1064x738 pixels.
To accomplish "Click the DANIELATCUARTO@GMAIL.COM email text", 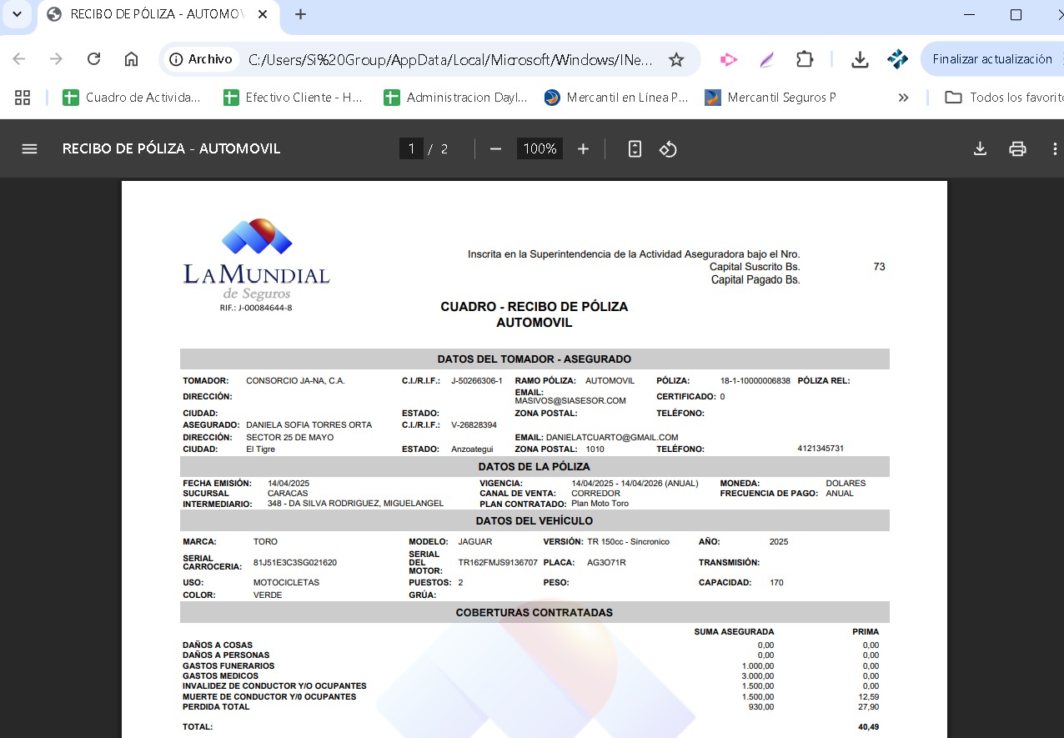I will (612, 437).
